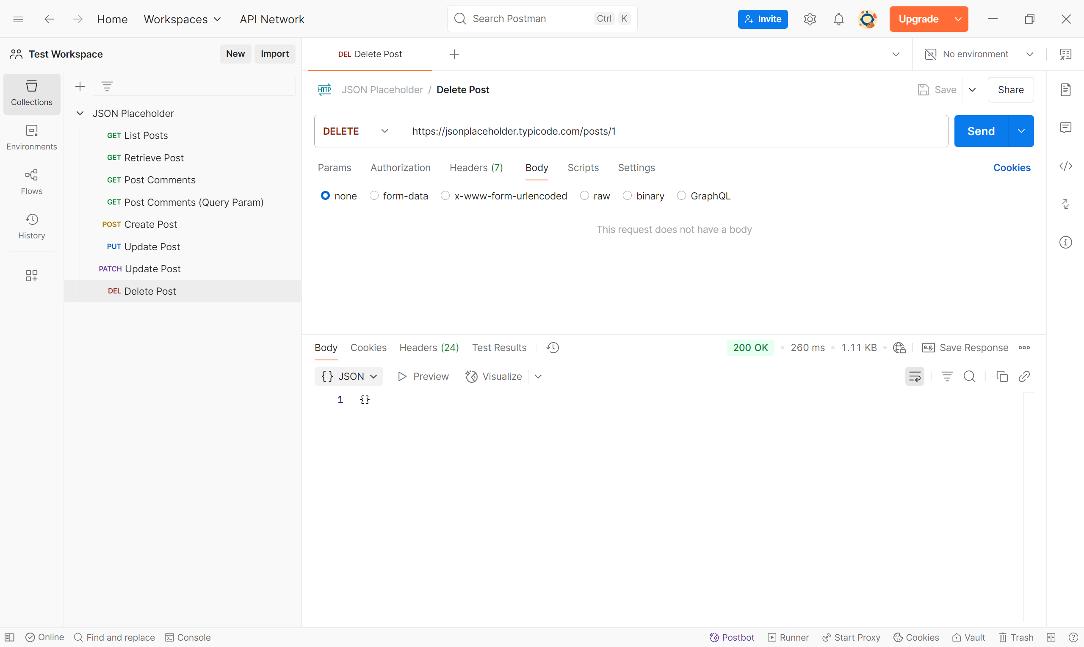Open the Upgrade dropdown arrow

(x=958, y=19)
